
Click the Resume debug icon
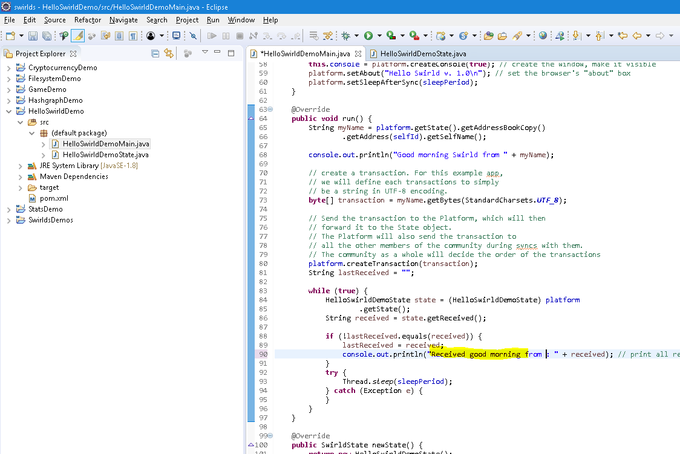click(x=212, y=36)
